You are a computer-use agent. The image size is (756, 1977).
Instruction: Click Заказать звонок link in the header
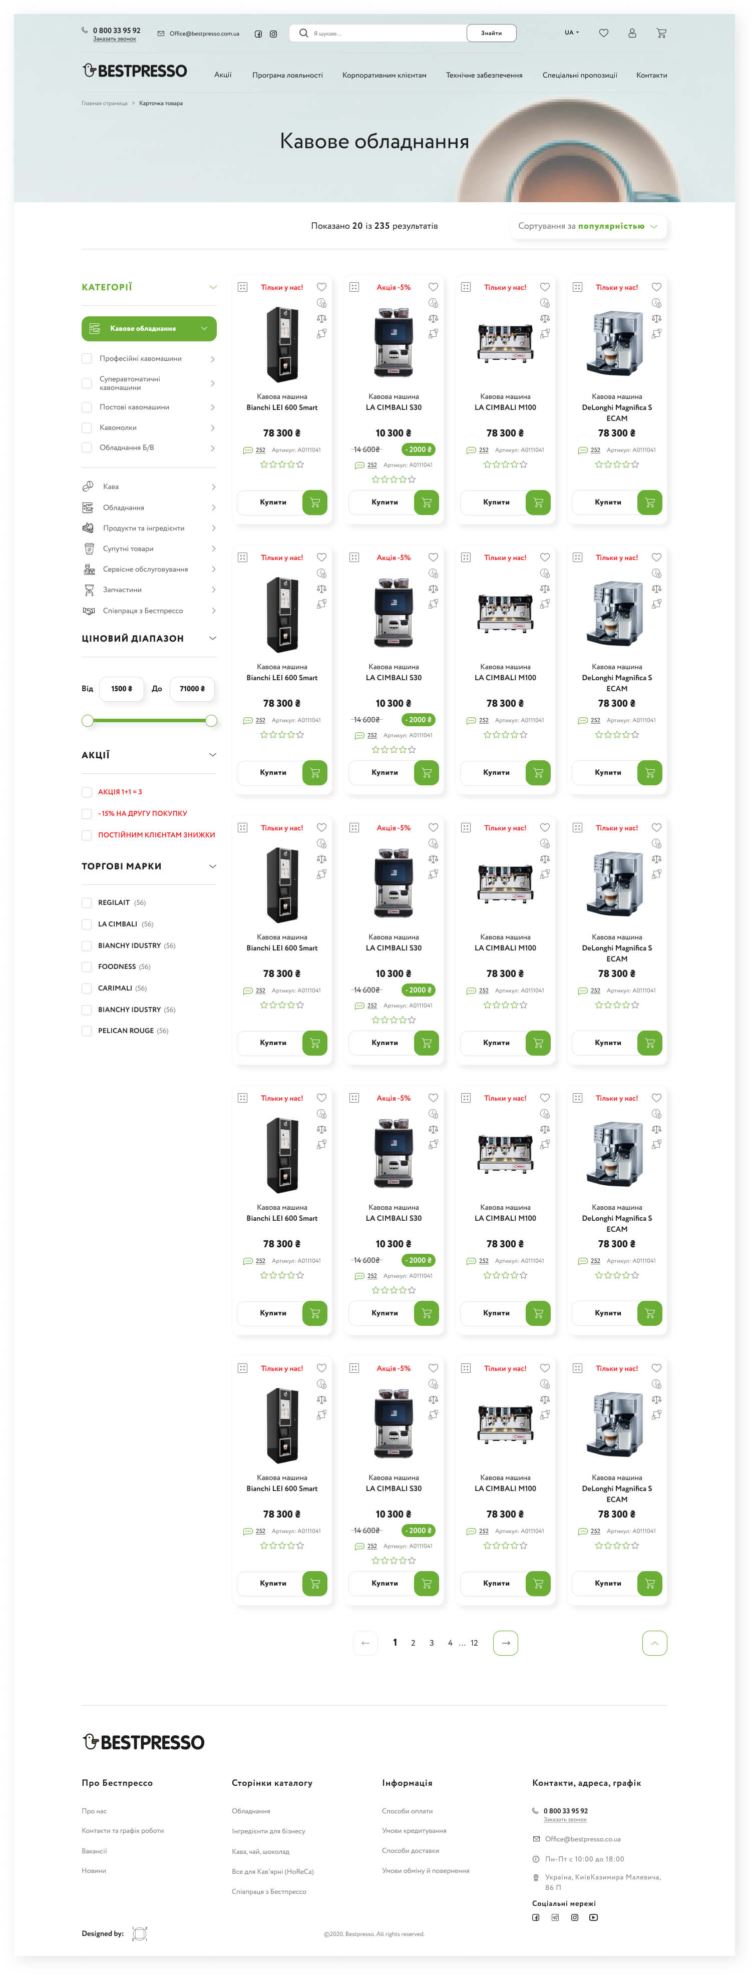coord(114,39)
